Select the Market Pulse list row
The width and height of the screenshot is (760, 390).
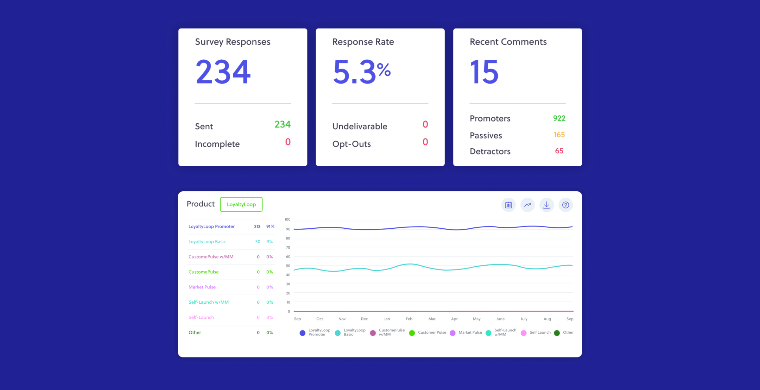[x=202, y=287]
